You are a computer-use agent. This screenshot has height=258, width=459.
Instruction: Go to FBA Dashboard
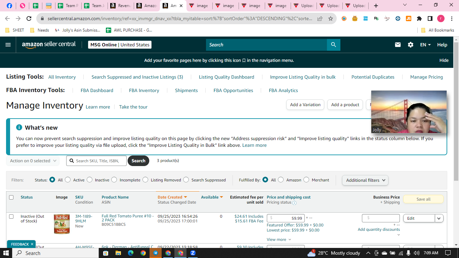click(x=97, y=90)
